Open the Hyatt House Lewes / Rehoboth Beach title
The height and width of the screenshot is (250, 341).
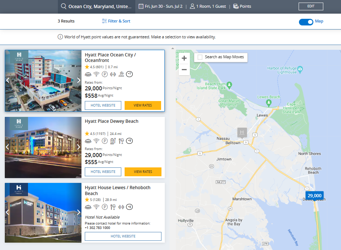coord(118,190)
